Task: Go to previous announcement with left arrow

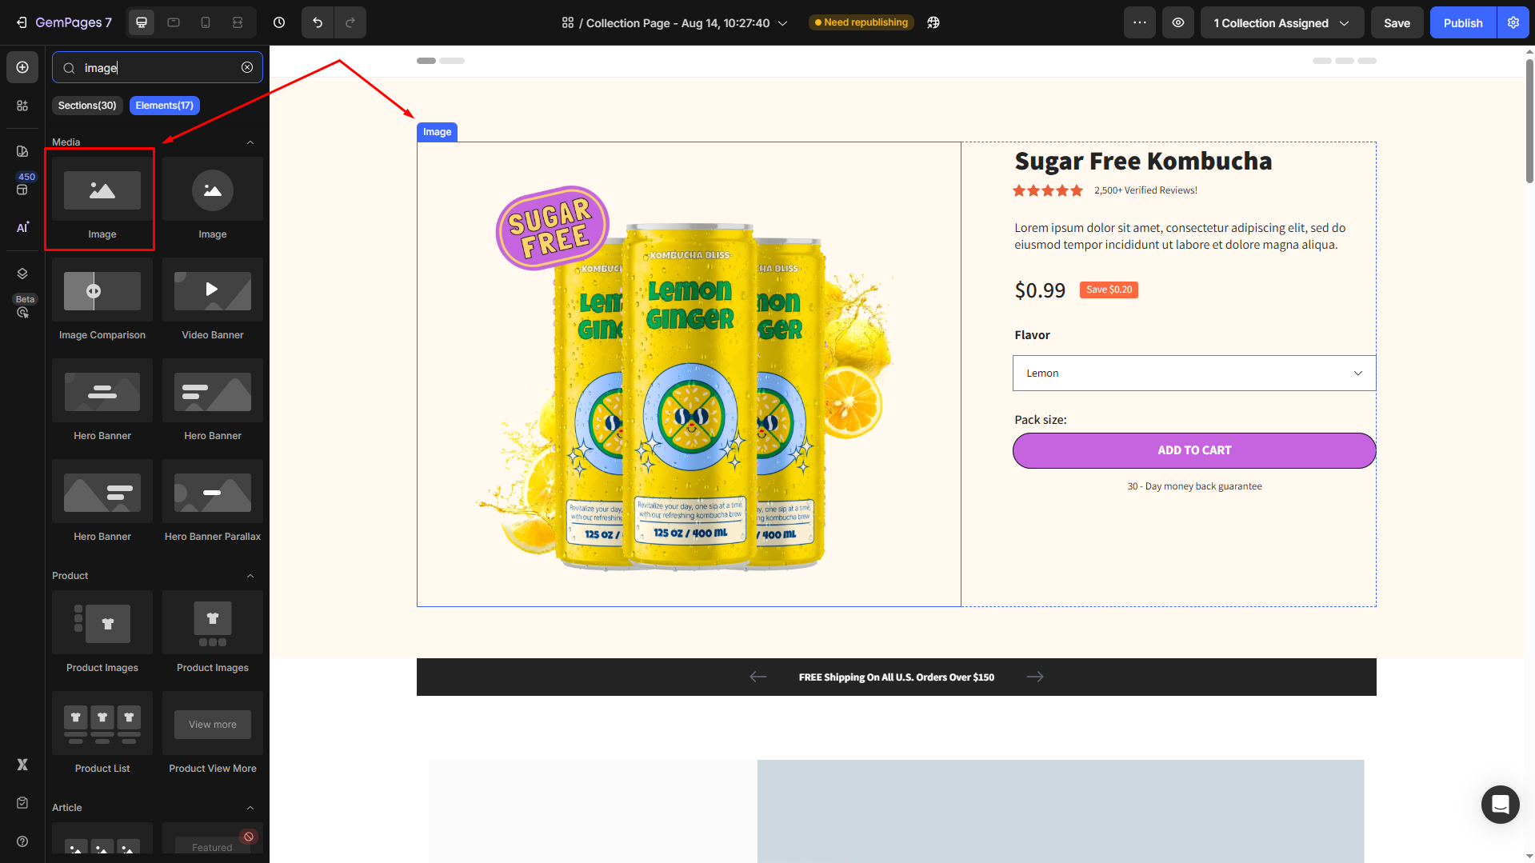Action: 758,677
